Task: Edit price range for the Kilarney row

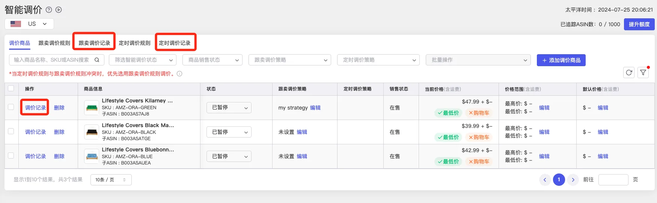Action: click(x=544, y=108)
